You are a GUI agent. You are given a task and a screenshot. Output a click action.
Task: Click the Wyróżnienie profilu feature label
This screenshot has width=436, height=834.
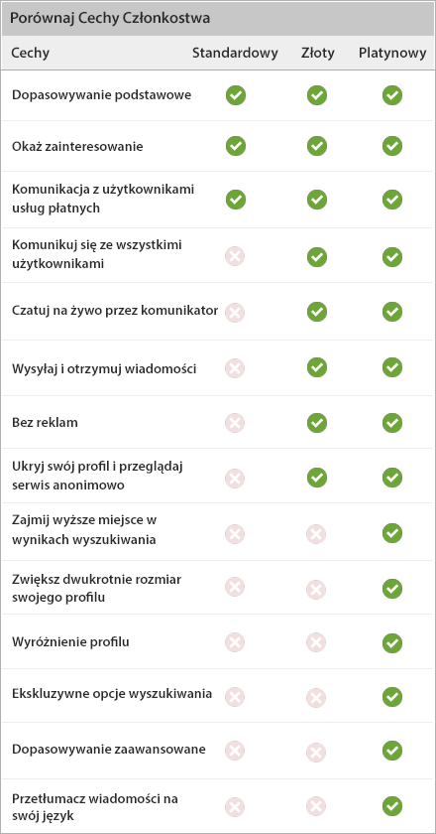[x=70, y=642]
